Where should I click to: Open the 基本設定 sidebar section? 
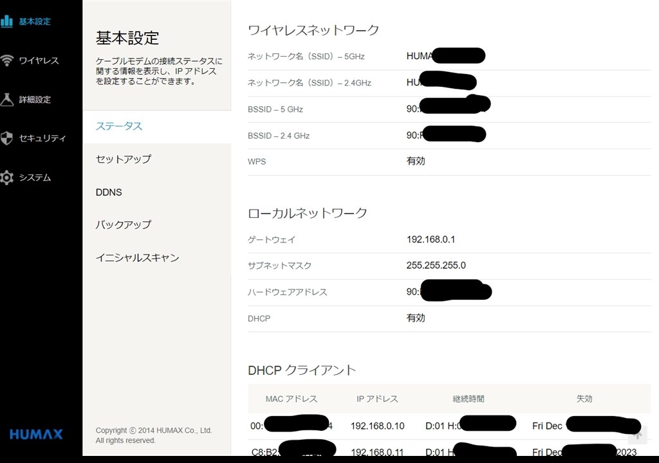point(35,21)
